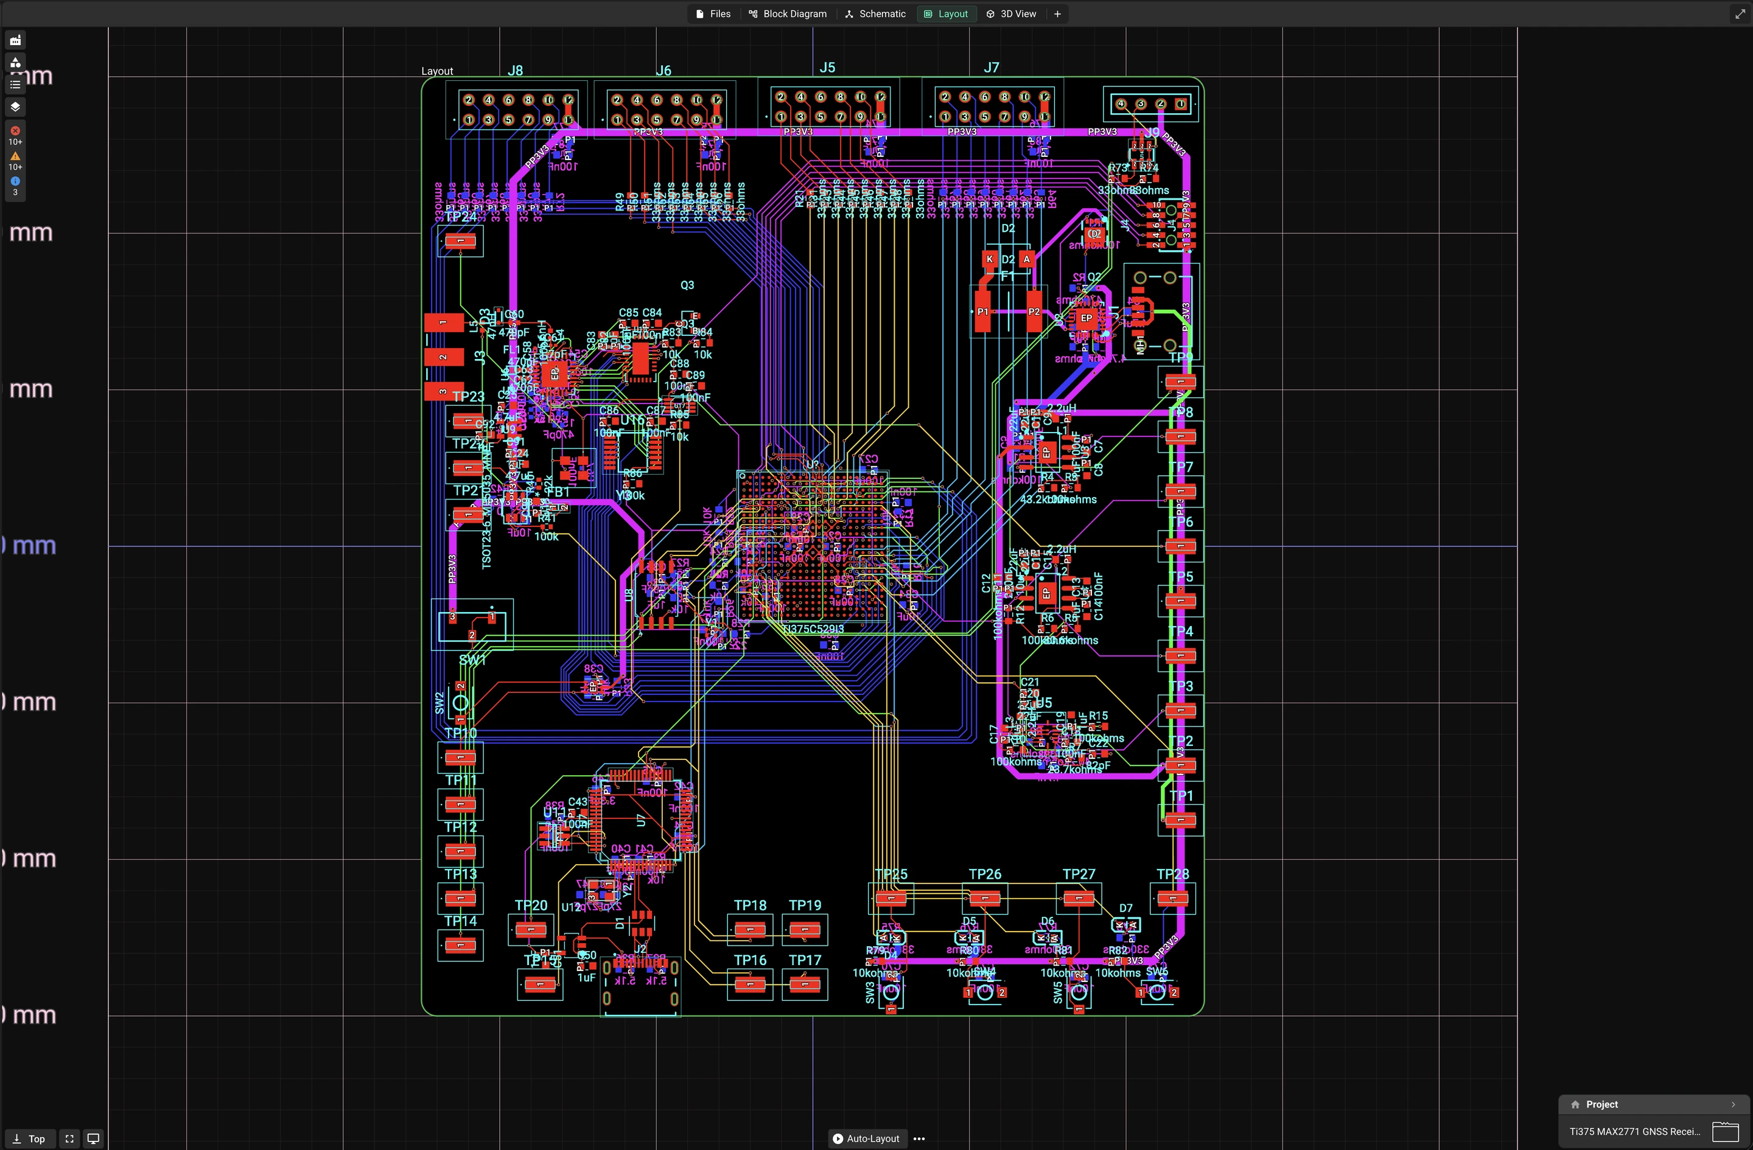The width and height of the screenshot is (1753, 1150).
Task: Click the plus icon to add a tab
Action: (1057, 14)
